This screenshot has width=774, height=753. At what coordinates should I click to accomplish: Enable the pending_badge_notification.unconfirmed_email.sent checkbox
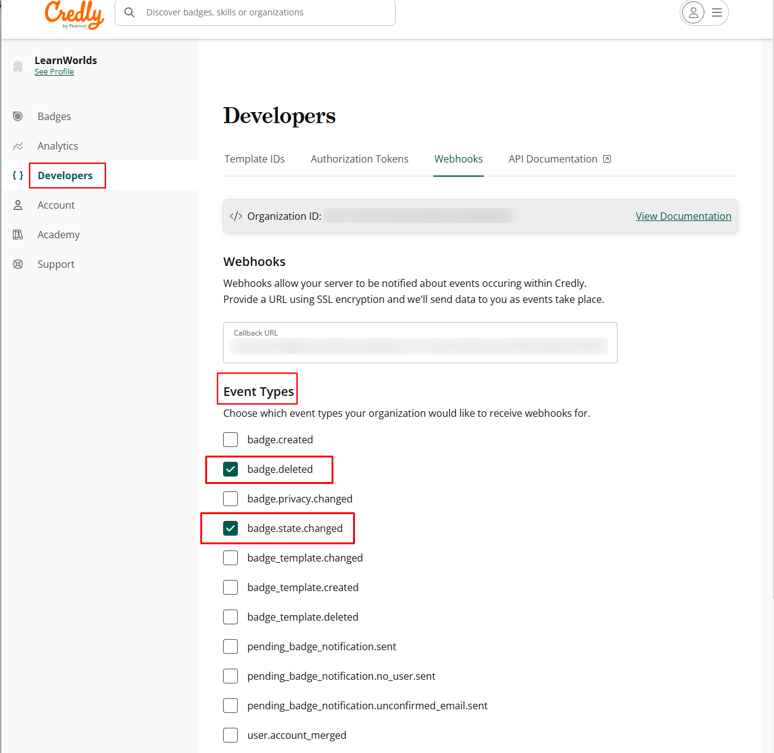[230, 706]
